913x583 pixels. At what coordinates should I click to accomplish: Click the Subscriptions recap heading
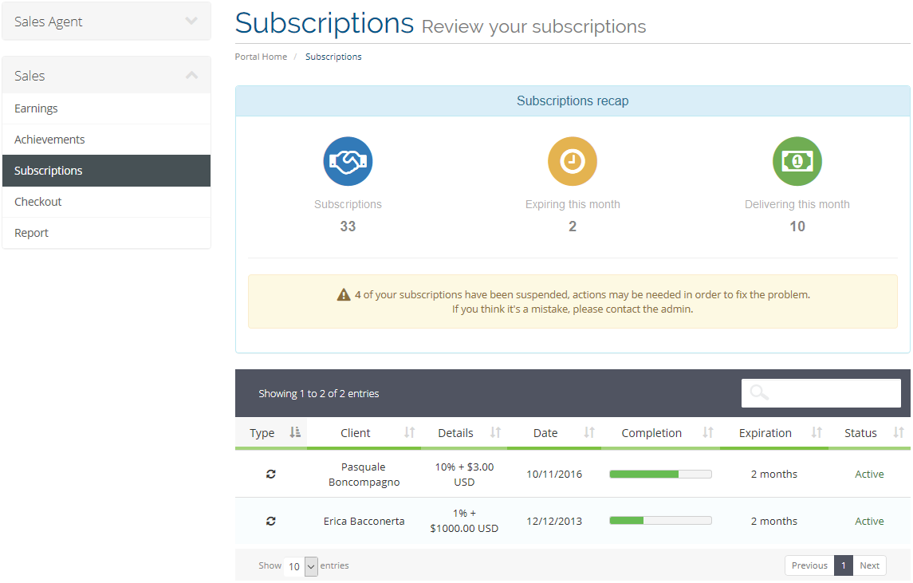[573, 100]
